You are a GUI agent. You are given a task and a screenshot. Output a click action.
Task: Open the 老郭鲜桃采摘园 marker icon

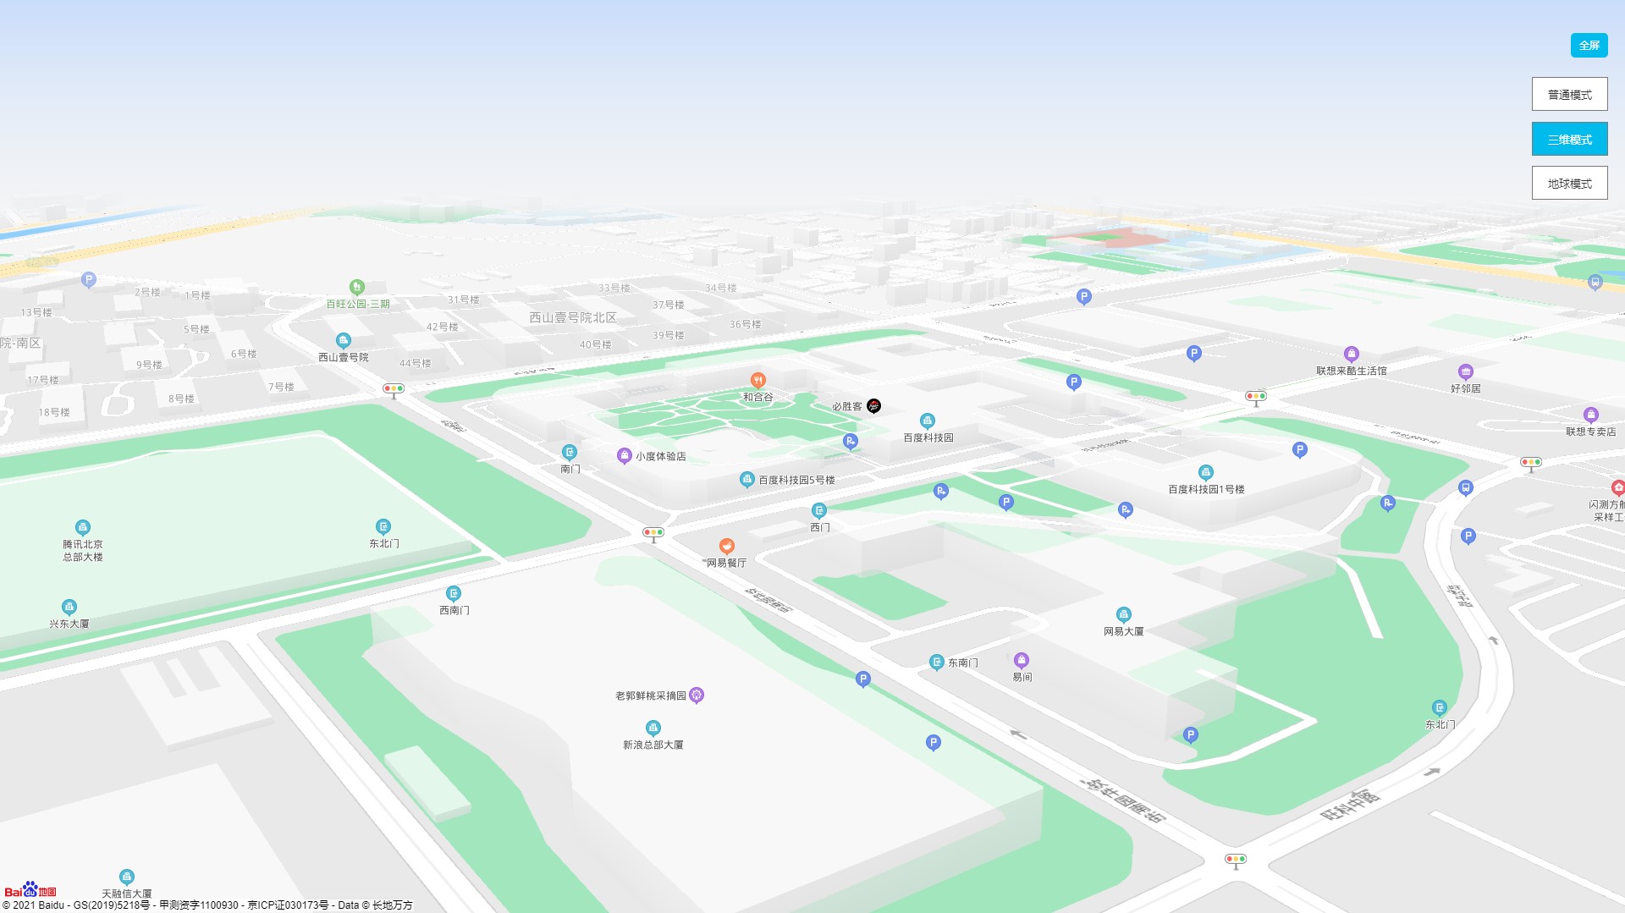[x=697, y=696]
